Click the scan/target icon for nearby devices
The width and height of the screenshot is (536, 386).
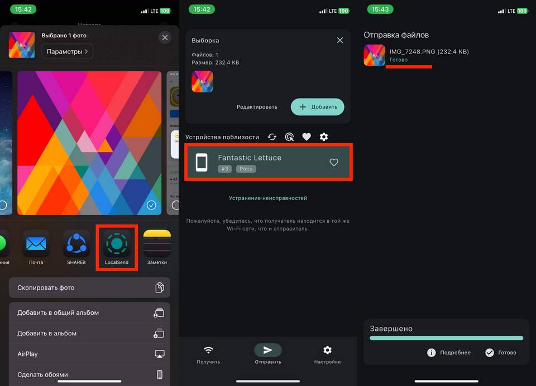(x=289, y=137)
